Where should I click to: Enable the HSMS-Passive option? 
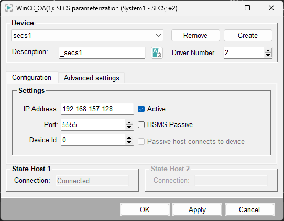tap(141, 124)
